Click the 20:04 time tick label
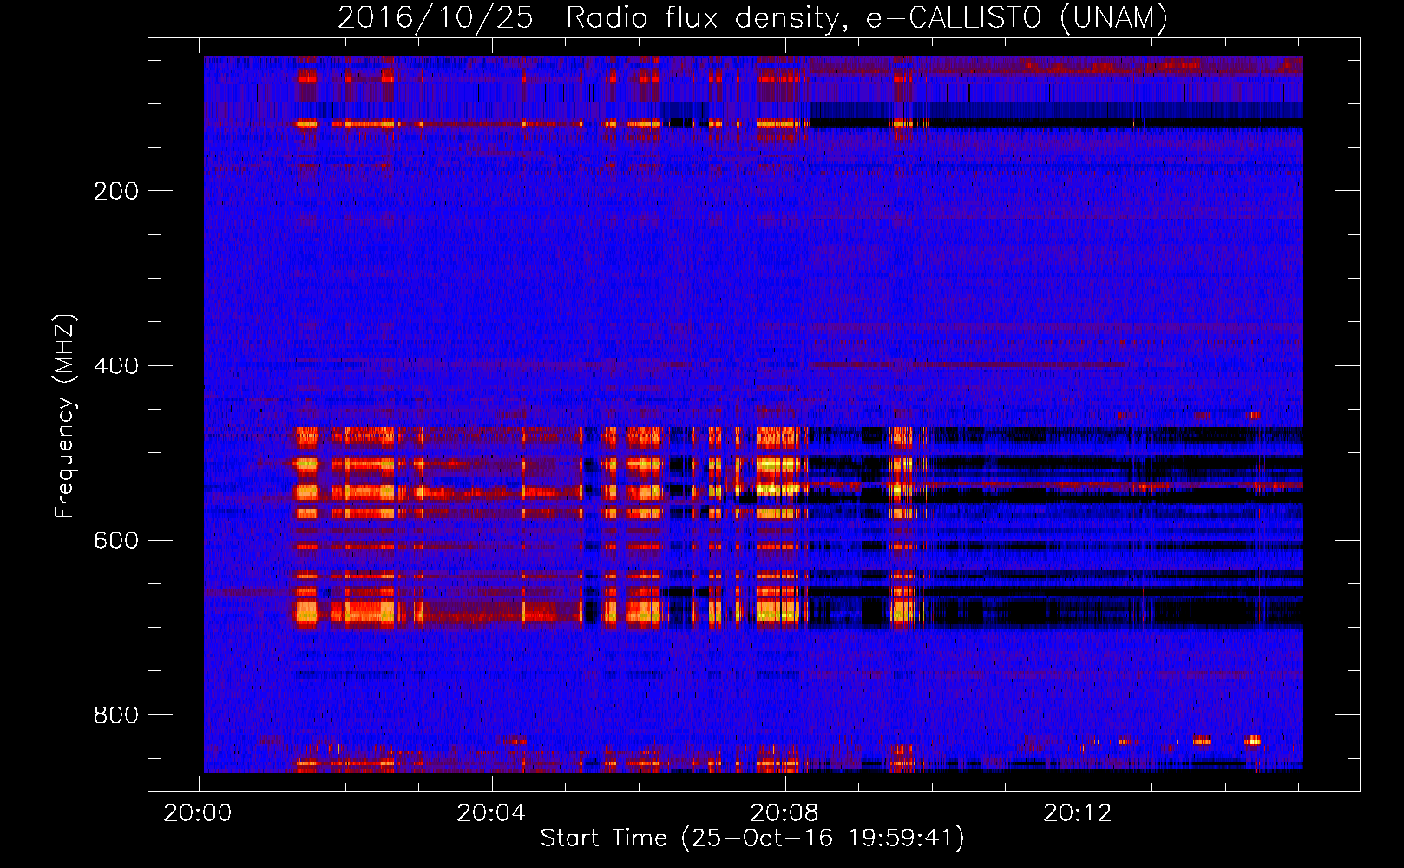1404x868 pixels. 491,813
